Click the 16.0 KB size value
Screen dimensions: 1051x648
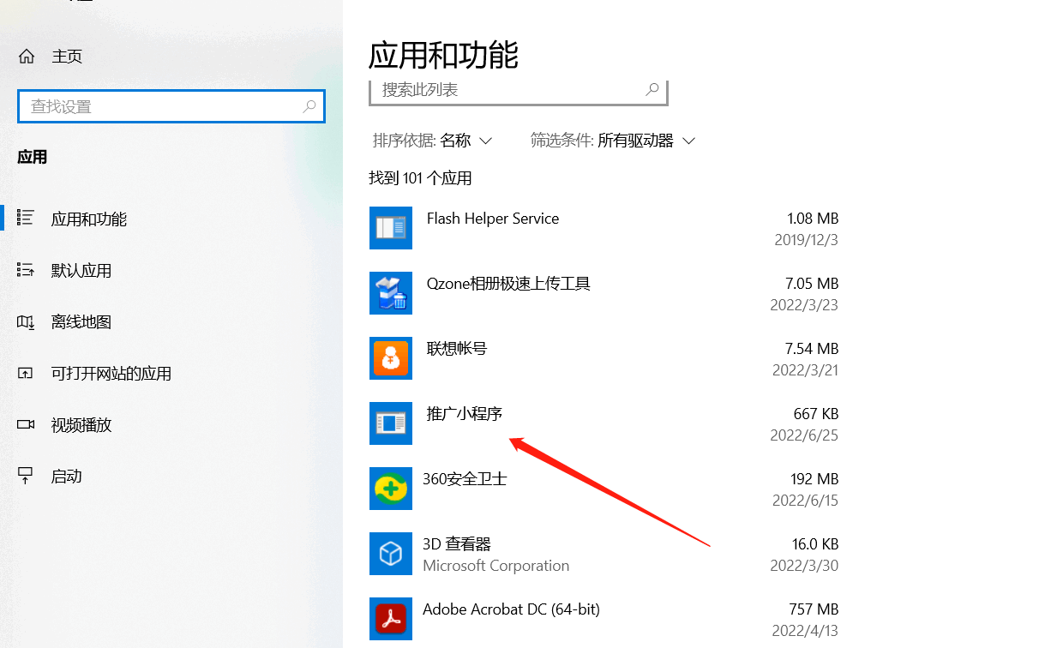[x=815, y=544]
